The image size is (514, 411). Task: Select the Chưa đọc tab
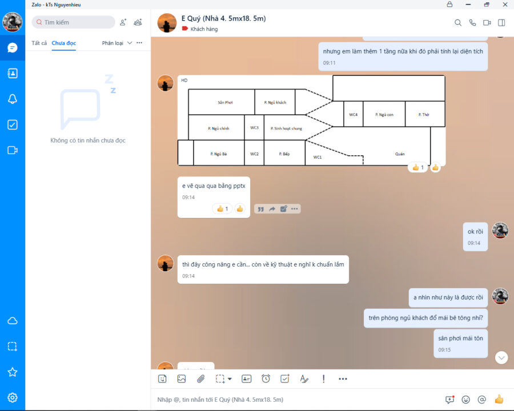click(x=63, y=43)
